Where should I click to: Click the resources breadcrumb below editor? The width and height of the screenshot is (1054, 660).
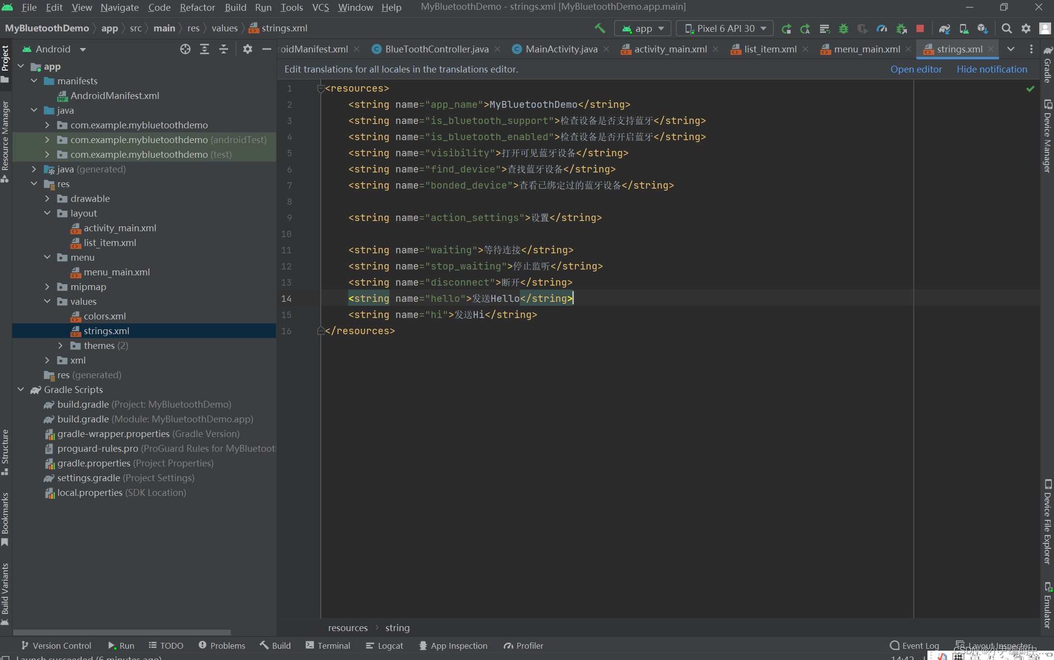tap(348, 628)
